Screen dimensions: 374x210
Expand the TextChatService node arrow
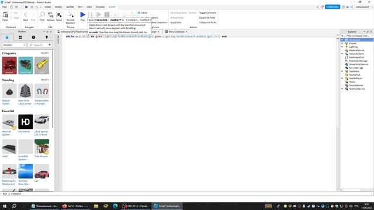point(342,89)
